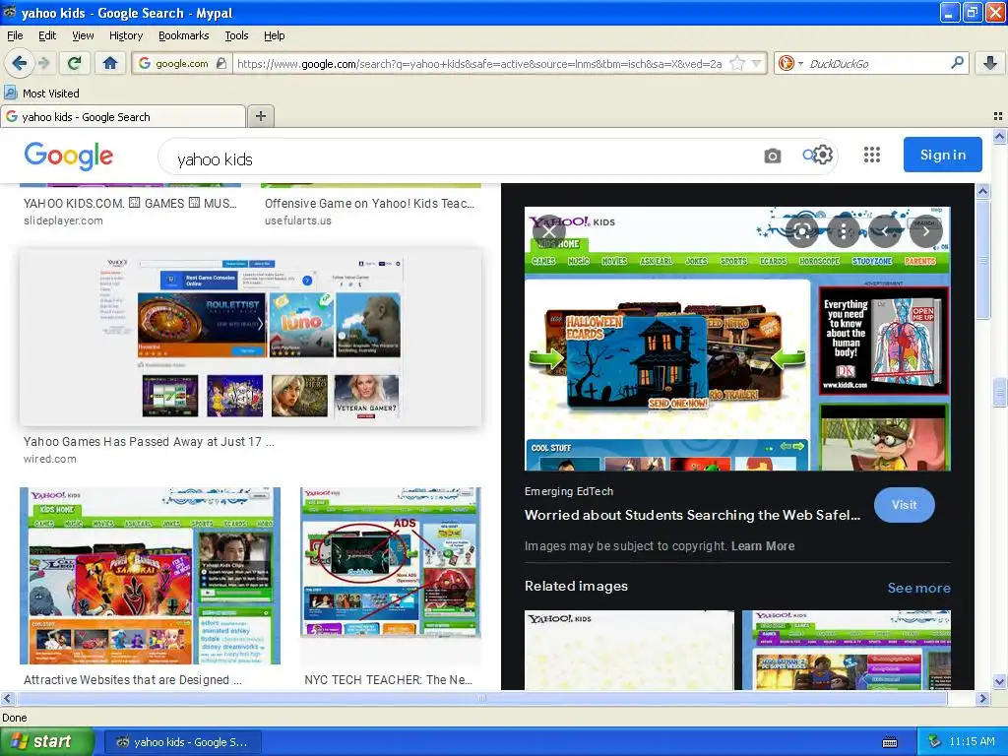Open 'Worried about Students Searching the Web' link
Viewport: 1008px width, 756px height.
coord(692,515)
